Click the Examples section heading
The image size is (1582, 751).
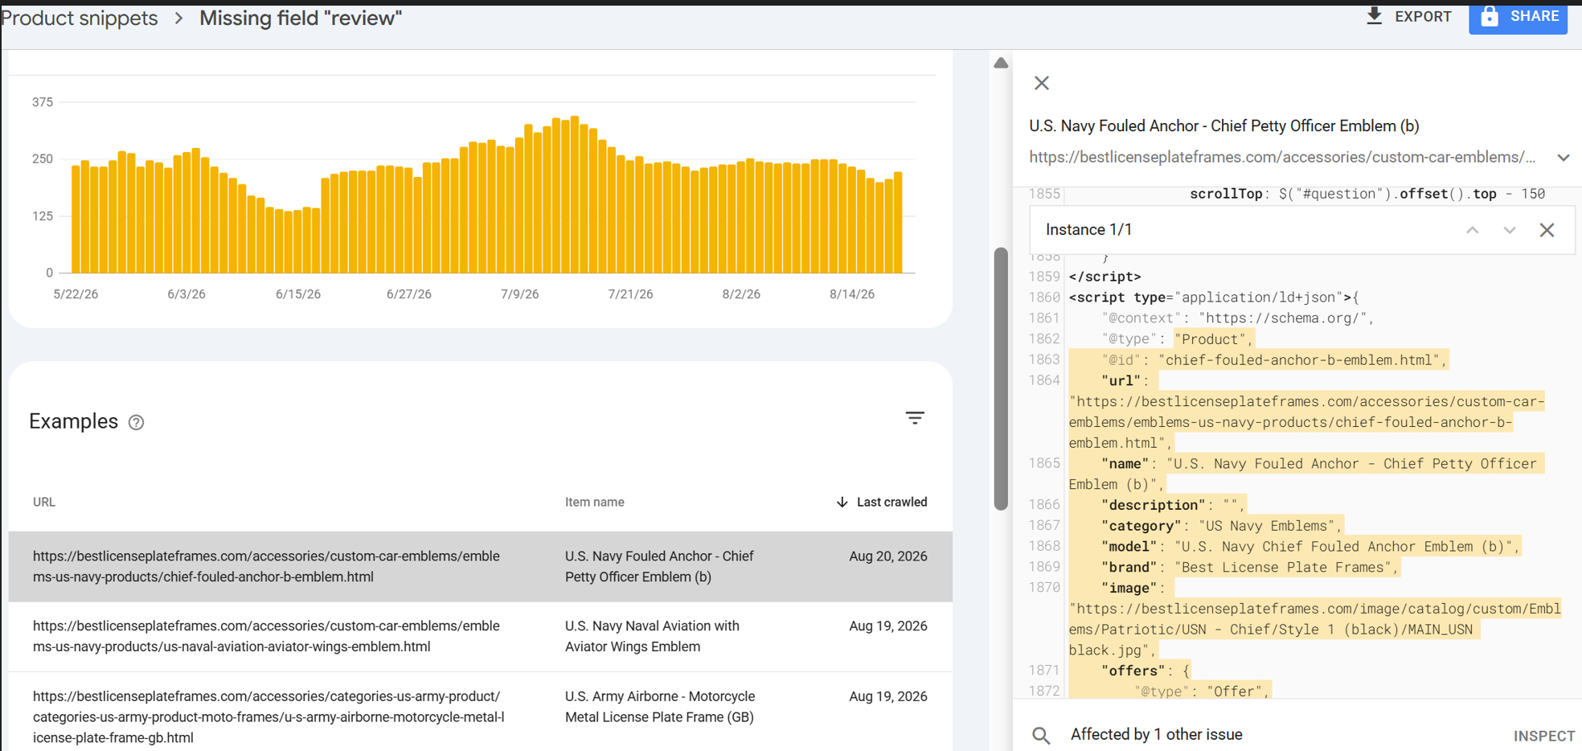(x=74, y=421)
